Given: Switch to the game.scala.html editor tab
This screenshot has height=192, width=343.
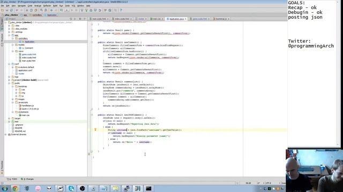Looking at the screenshot, I should click(199, 19).
